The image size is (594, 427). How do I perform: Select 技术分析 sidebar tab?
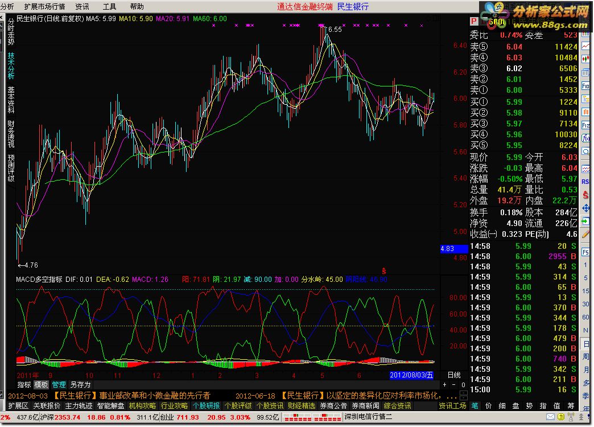point(11,65)
